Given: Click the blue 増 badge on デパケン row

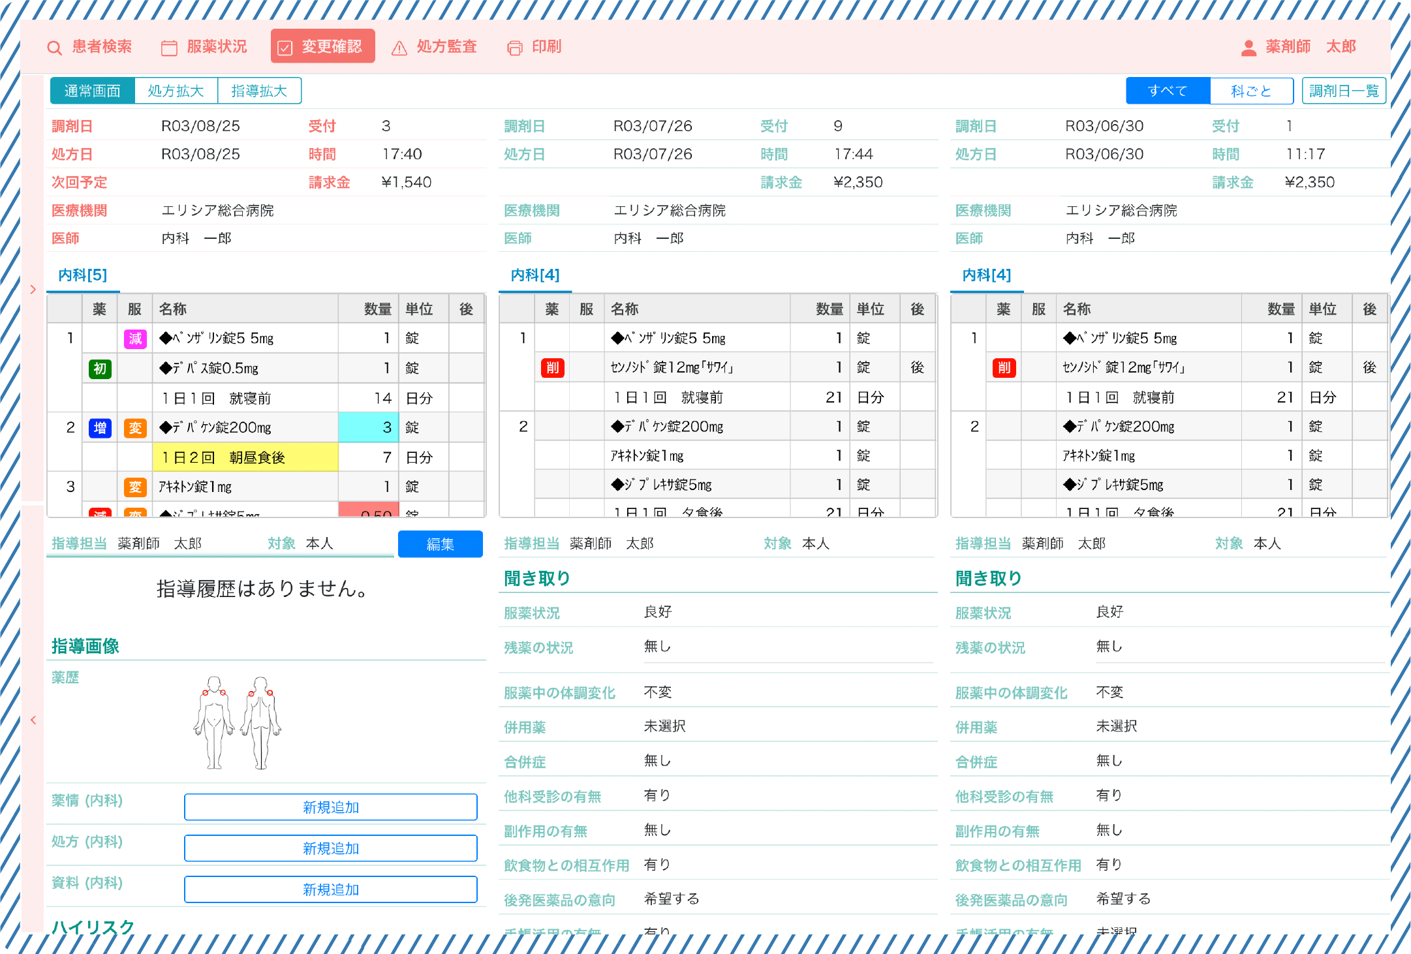Looking at the screenshot, I should point(100,428).
